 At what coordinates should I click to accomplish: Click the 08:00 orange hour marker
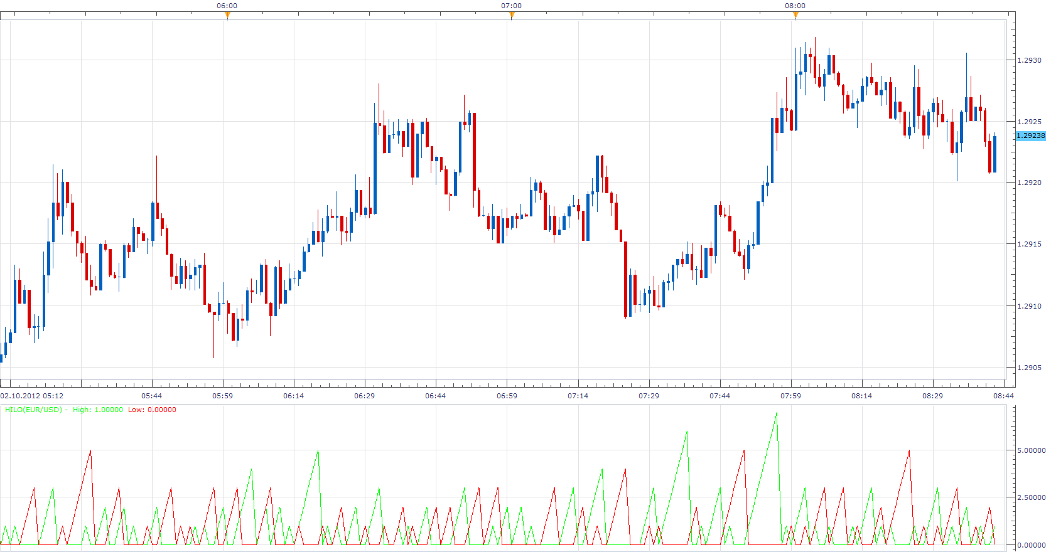[x=795, y=15]
